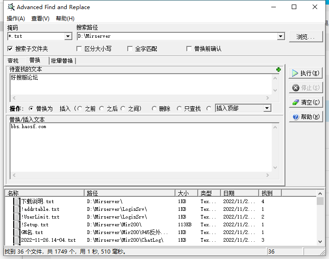Click the file icon for 2022-11-26.14-04.txt
The image size is (329, 259).
click(17, 240)
